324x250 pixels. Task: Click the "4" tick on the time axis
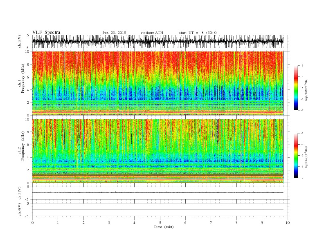134,223
